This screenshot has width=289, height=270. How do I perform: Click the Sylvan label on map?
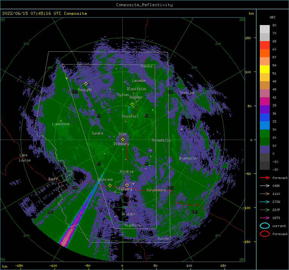pyautogui.click(x=123, y=95)
